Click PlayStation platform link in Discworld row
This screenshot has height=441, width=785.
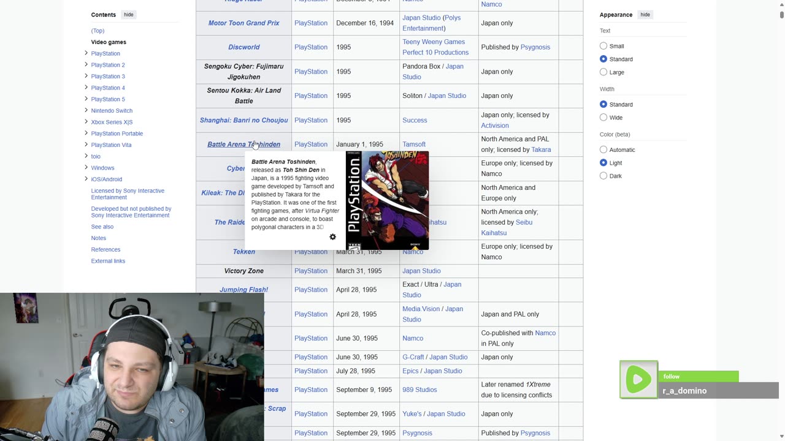pos(311,47)
